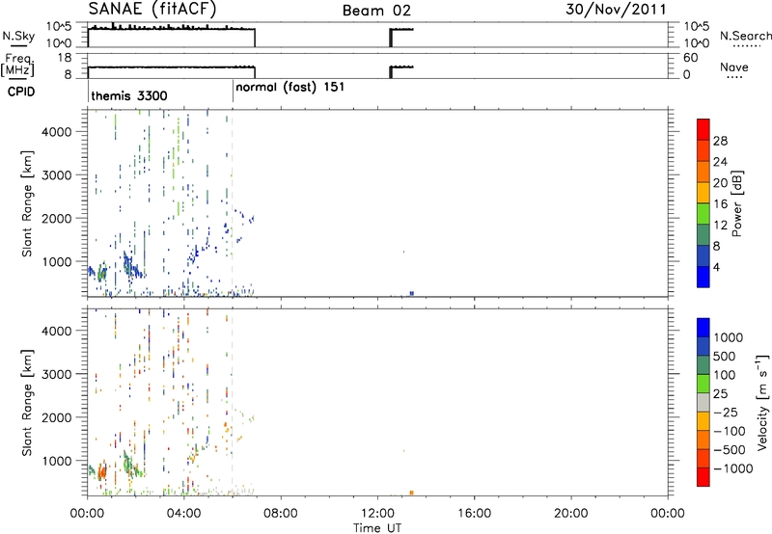
Task: Click the N.Search legend label
Action: tap(746, 36)
